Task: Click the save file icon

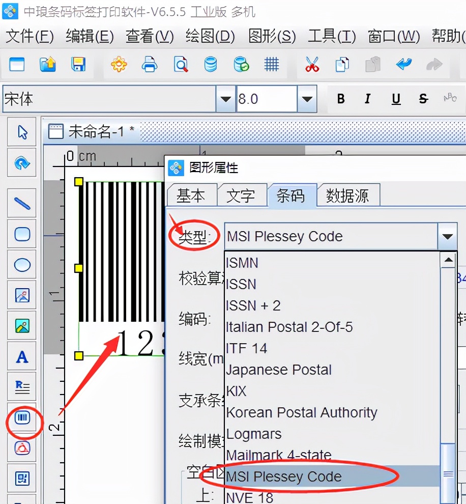Action: pyautogui.click(x=78, y=65)
